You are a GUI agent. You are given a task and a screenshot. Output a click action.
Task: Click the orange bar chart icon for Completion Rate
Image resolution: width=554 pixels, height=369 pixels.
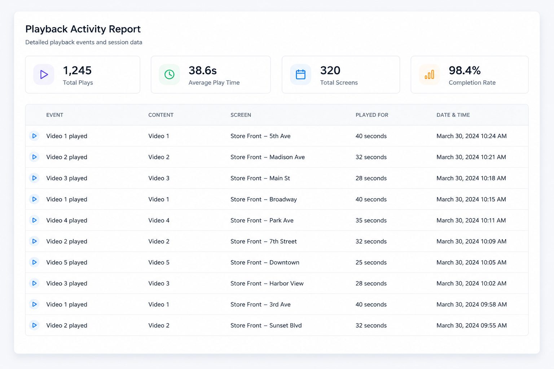click(429, 75)
